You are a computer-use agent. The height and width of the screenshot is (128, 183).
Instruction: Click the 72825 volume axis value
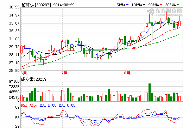14,87
